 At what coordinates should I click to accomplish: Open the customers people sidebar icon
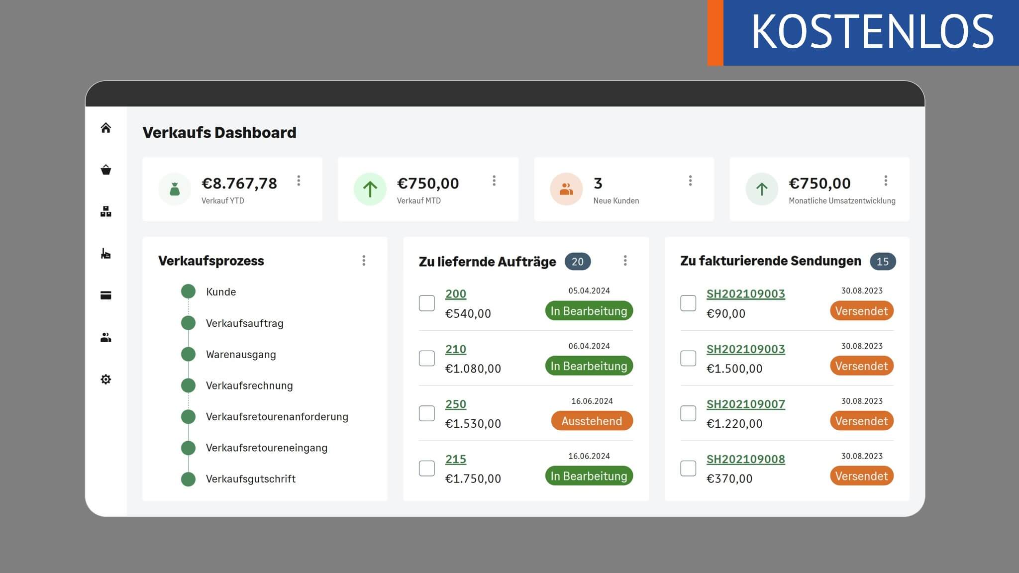pos(105,338)
